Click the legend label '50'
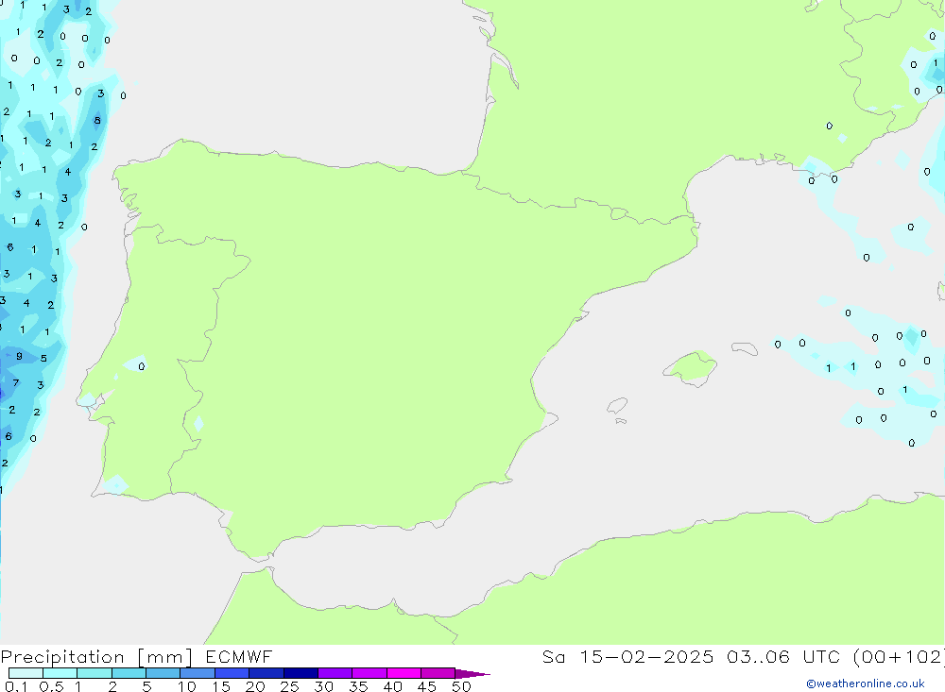The image size is (945, 692). point(461,686)
